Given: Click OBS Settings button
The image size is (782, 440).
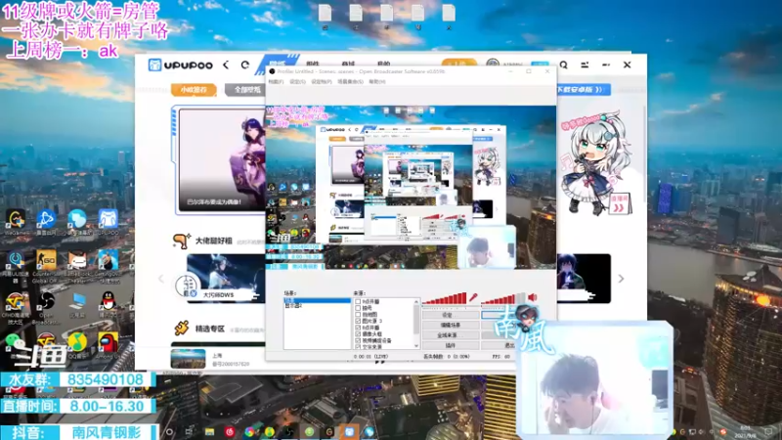Looking at the screenshot, I should click(451, 315).
